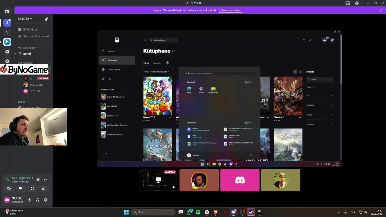386x217 pixels.
Task: Click Devre dışı bırak streamer mode button
Action: [230, 10]
